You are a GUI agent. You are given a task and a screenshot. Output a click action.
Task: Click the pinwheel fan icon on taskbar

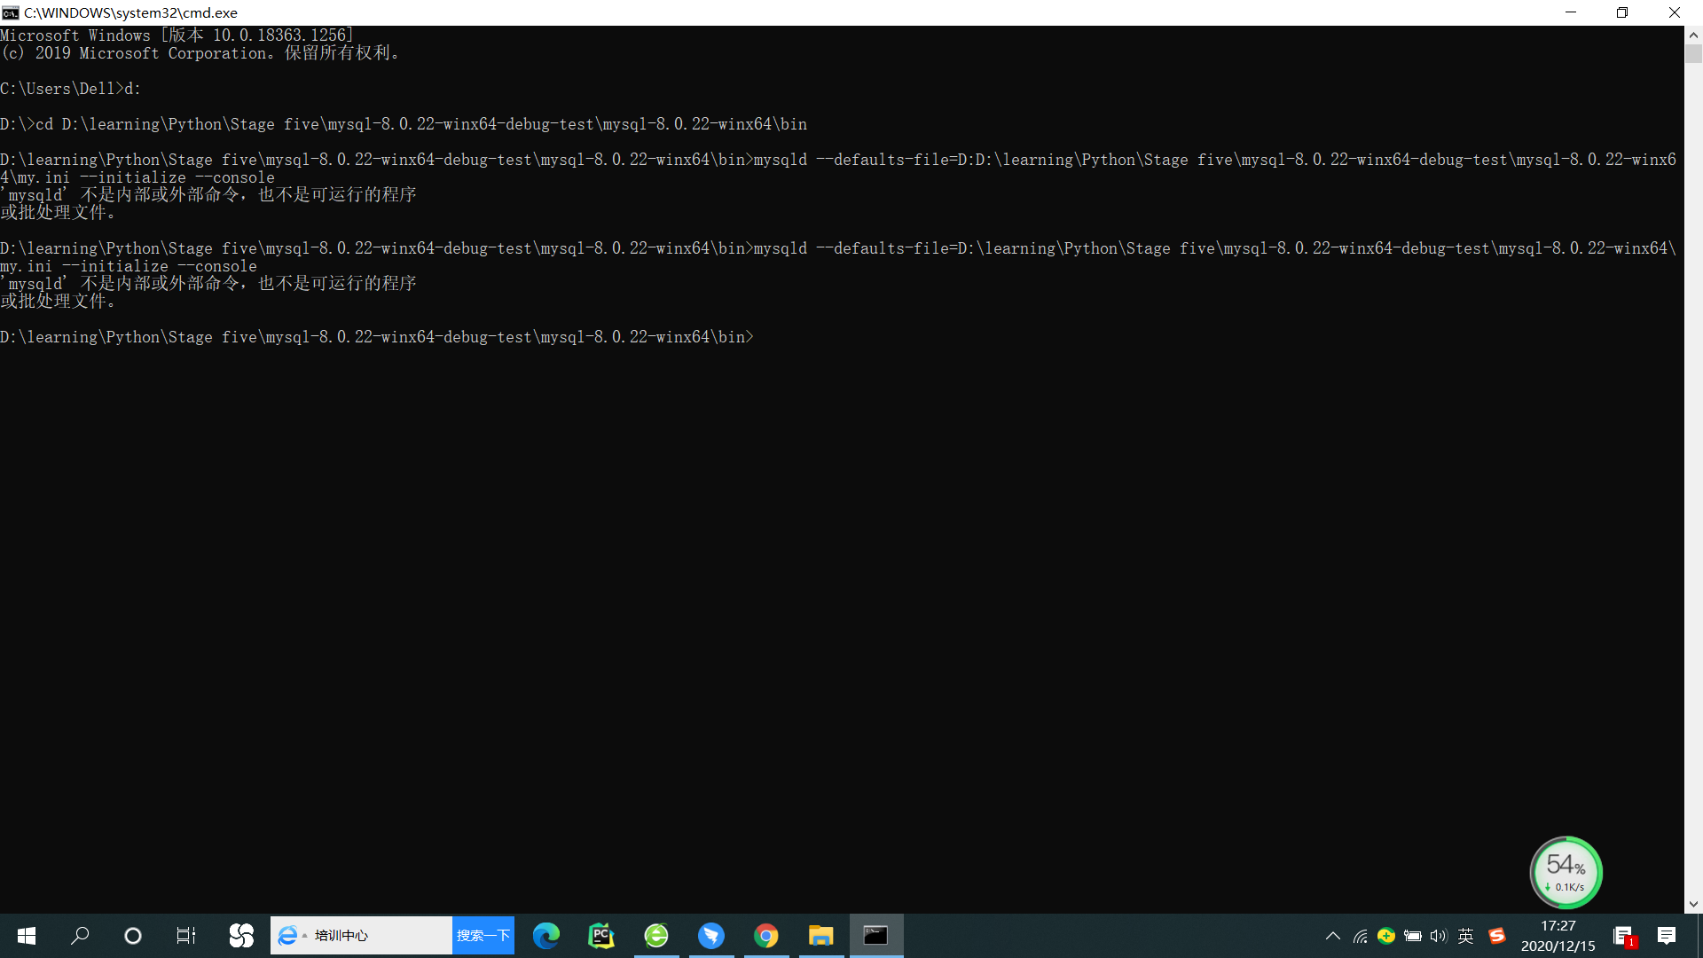(x=241, y=936)
